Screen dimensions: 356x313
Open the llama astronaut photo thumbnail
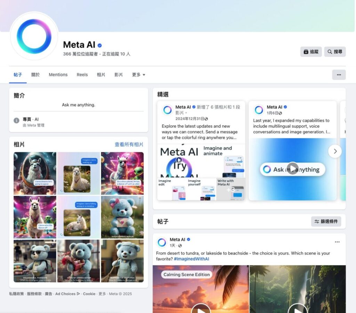tap(35, 173)
